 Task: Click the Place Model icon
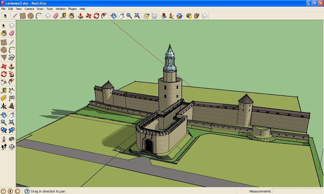164,16
